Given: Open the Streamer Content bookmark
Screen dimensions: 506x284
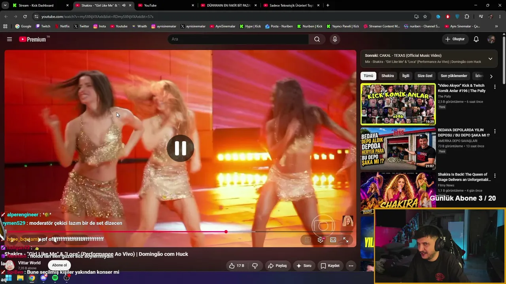Looking at the screenshot, I should tap(381, 26).
